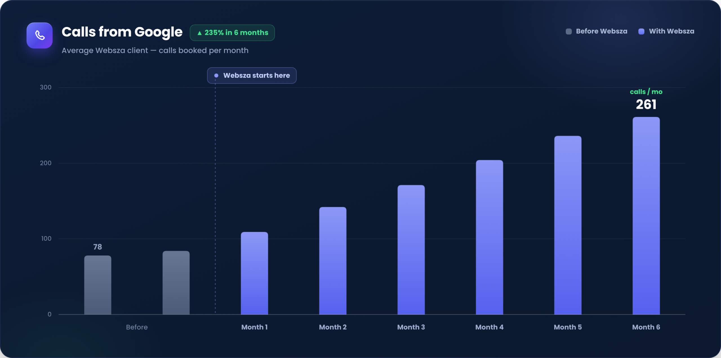Click the 'Month 3' axis label

[411, 327]
